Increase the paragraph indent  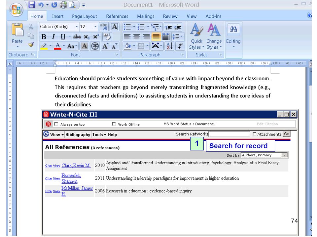click(178, 27)
